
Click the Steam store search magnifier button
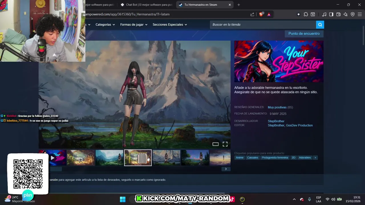pyautogui.click(x=320, y=24)
